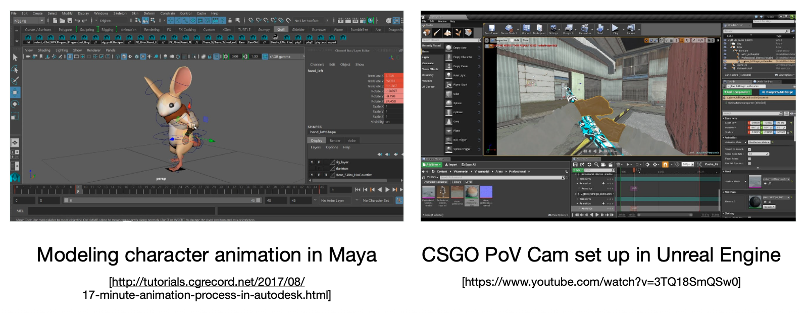
Task: Toggle V visibility for Hero_Skins_NoGauntlet layer
Action: [312, 175]
